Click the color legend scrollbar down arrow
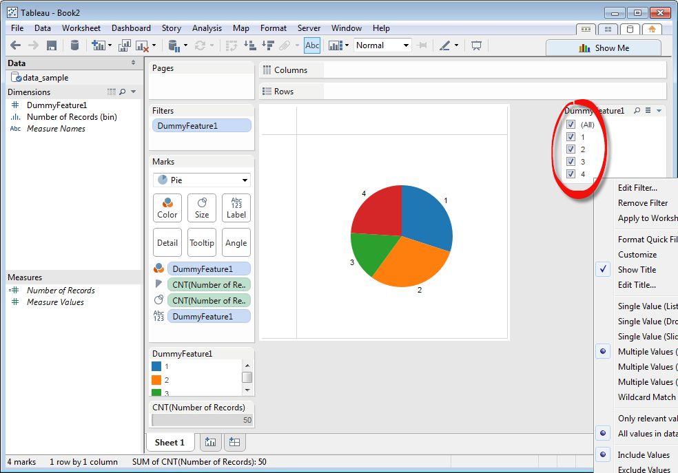 (x=247, y=390)
